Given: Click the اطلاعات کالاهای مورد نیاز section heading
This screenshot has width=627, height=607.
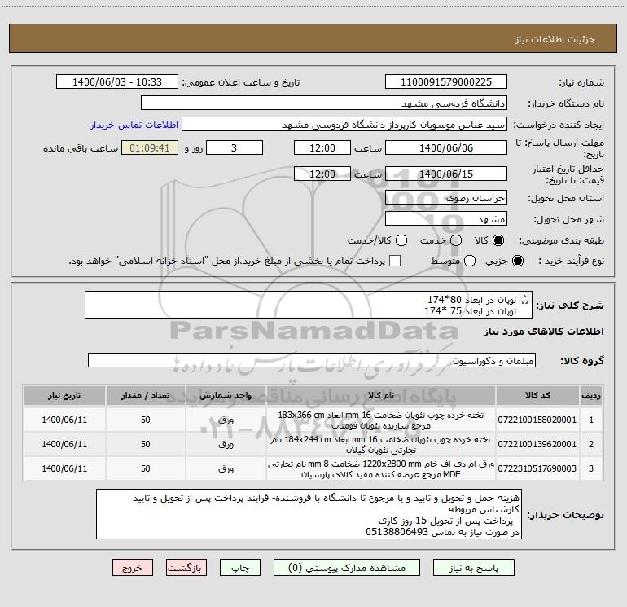Looking at the screenshot, I should (x=544, y=332).
